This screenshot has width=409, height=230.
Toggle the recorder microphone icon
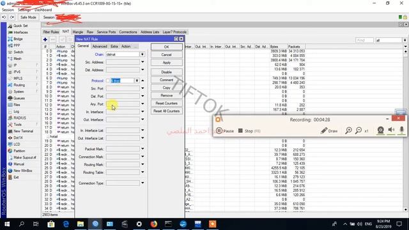click(402, 130)
